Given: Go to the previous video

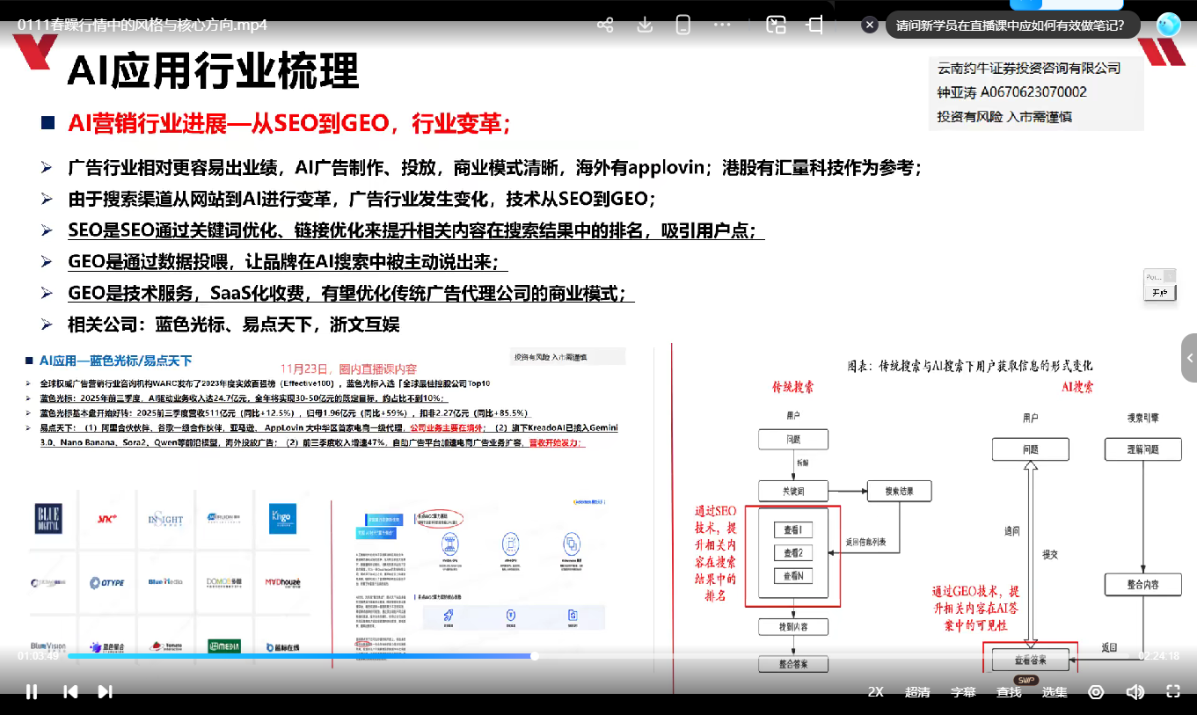Looking at the screenshot, I should (x=70, y=691).
